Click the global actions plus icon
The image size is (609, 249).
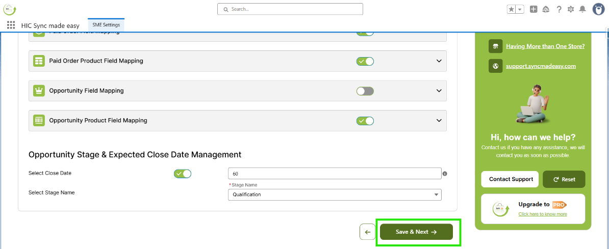click(x=534, y=9)
